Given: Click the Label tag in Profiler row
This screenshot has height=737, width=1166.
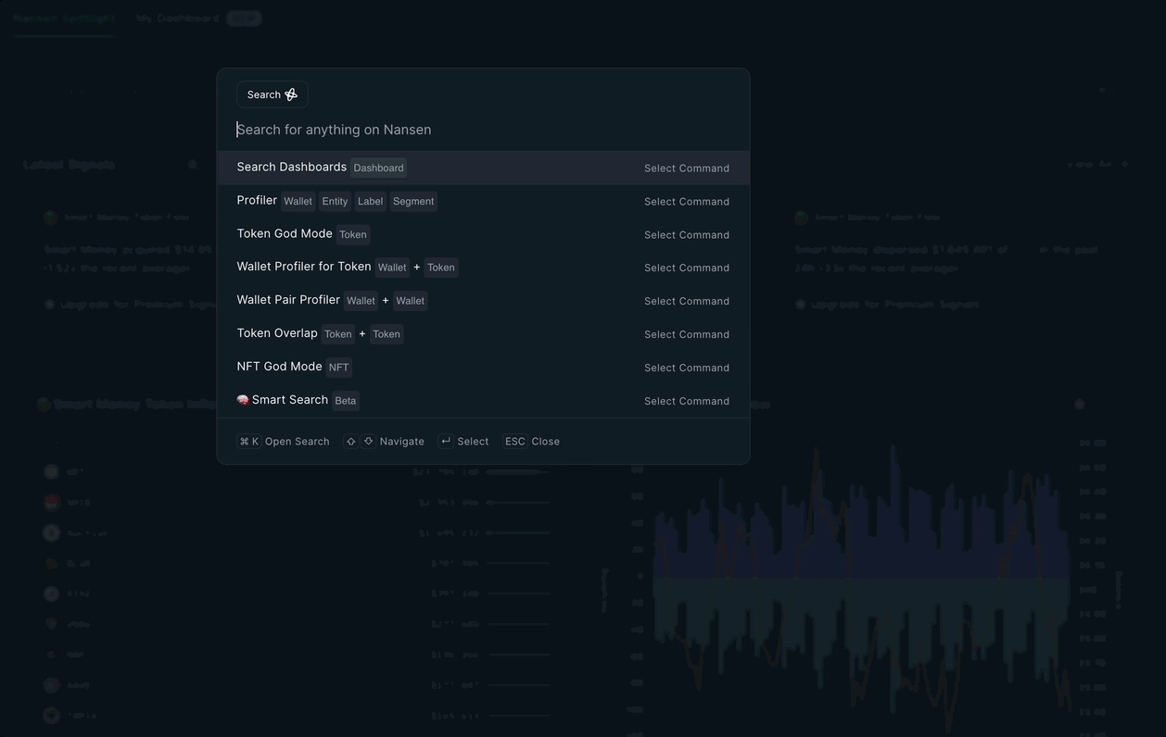Looking at the screenshot, I should 370,201.
